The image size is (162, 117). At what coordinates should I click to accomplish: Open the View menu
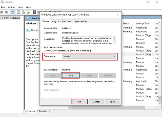[x=20, y=7]
